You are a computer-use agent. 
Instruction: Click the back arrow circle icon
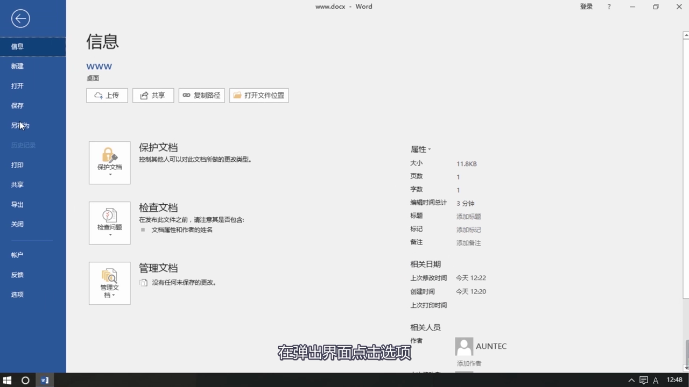[20, 19]
